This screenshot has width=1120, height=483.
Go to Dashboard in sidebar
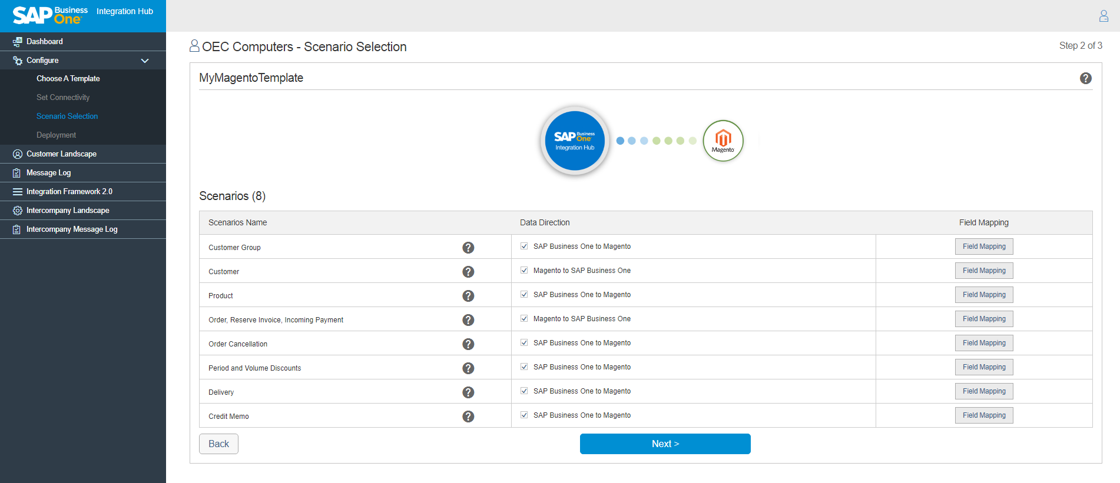click(44, 42)
